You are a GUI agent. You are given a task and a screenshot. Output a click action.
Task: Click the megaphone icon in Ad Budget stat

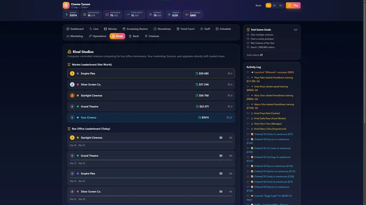[x=187, y=14]
